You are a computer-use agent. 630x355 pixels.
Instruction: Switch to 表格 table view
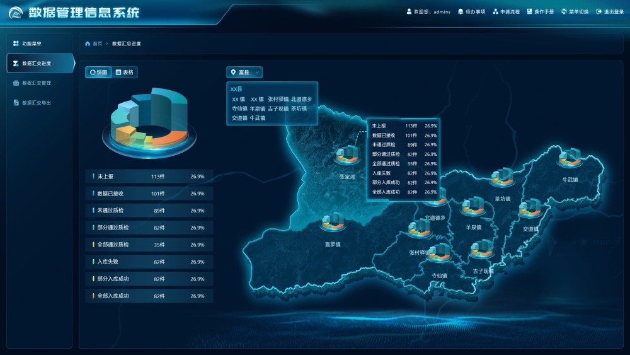[x=125, y=73]
